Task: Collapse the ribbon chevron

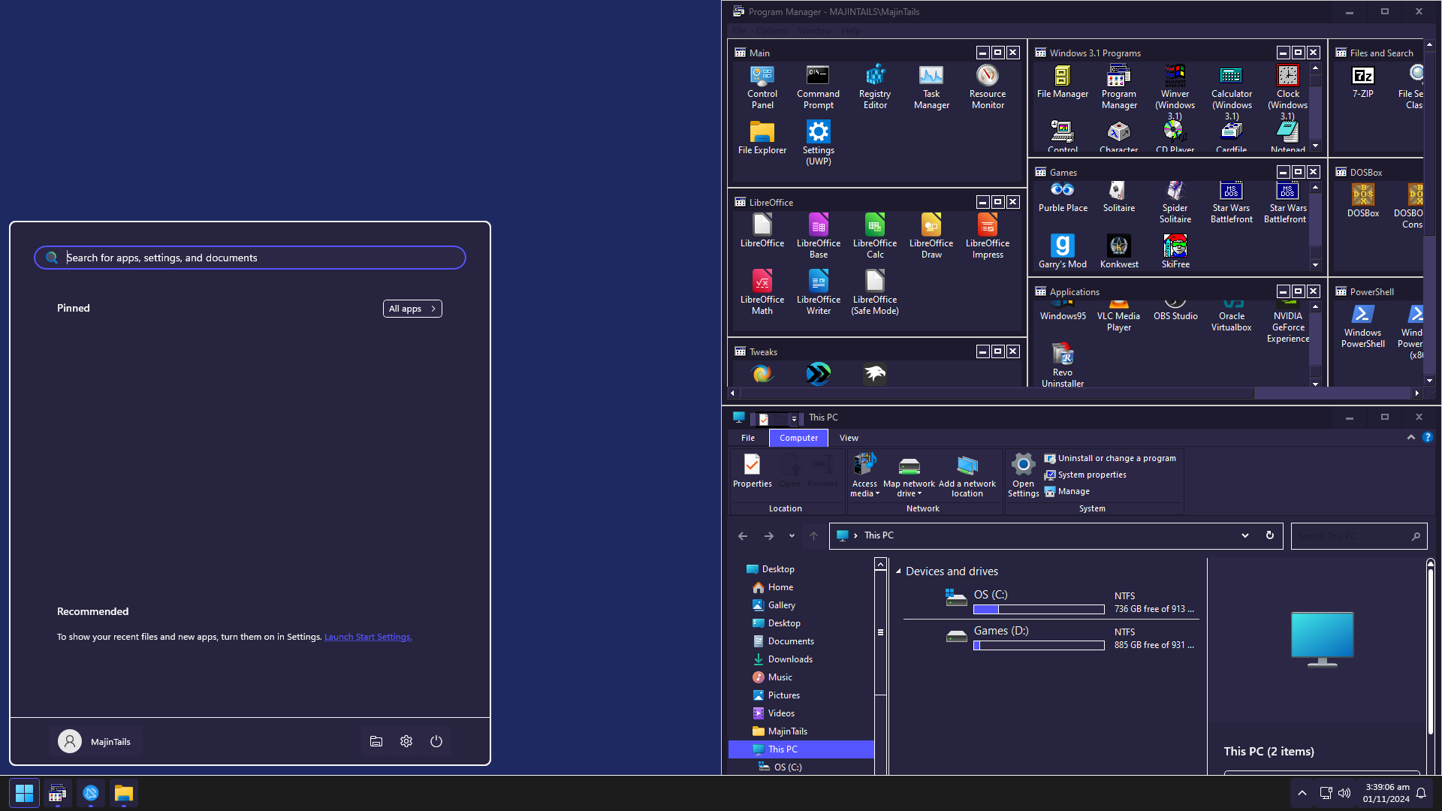Action: pos(1410,437)
